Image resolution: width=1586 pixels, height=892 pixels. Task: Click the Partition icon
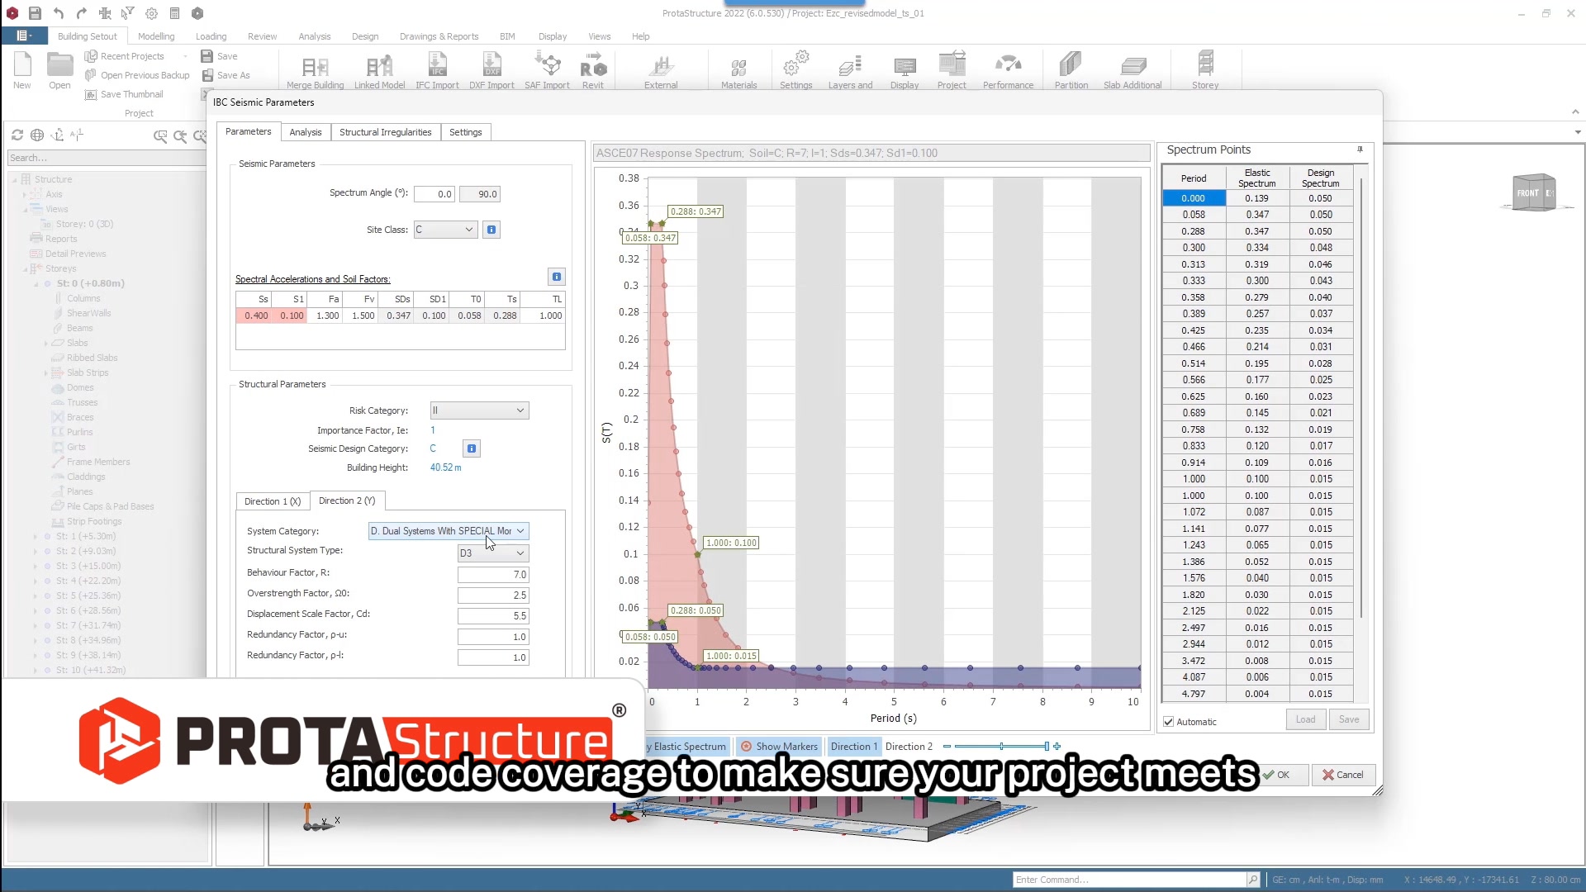click(1071, 70)
